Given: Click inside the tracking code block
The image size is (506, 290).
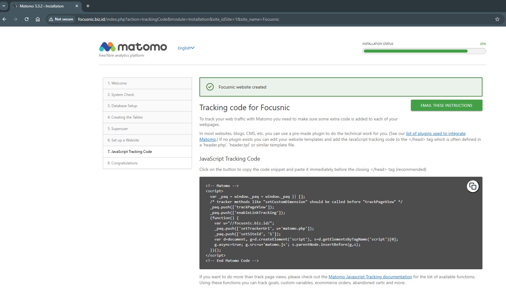Looking at the screenshot, I should click(x=310, y=223).
